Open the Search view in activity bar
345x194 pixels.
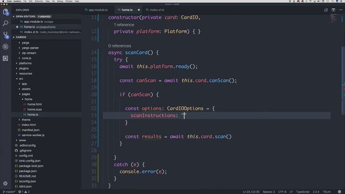point(5,23)
